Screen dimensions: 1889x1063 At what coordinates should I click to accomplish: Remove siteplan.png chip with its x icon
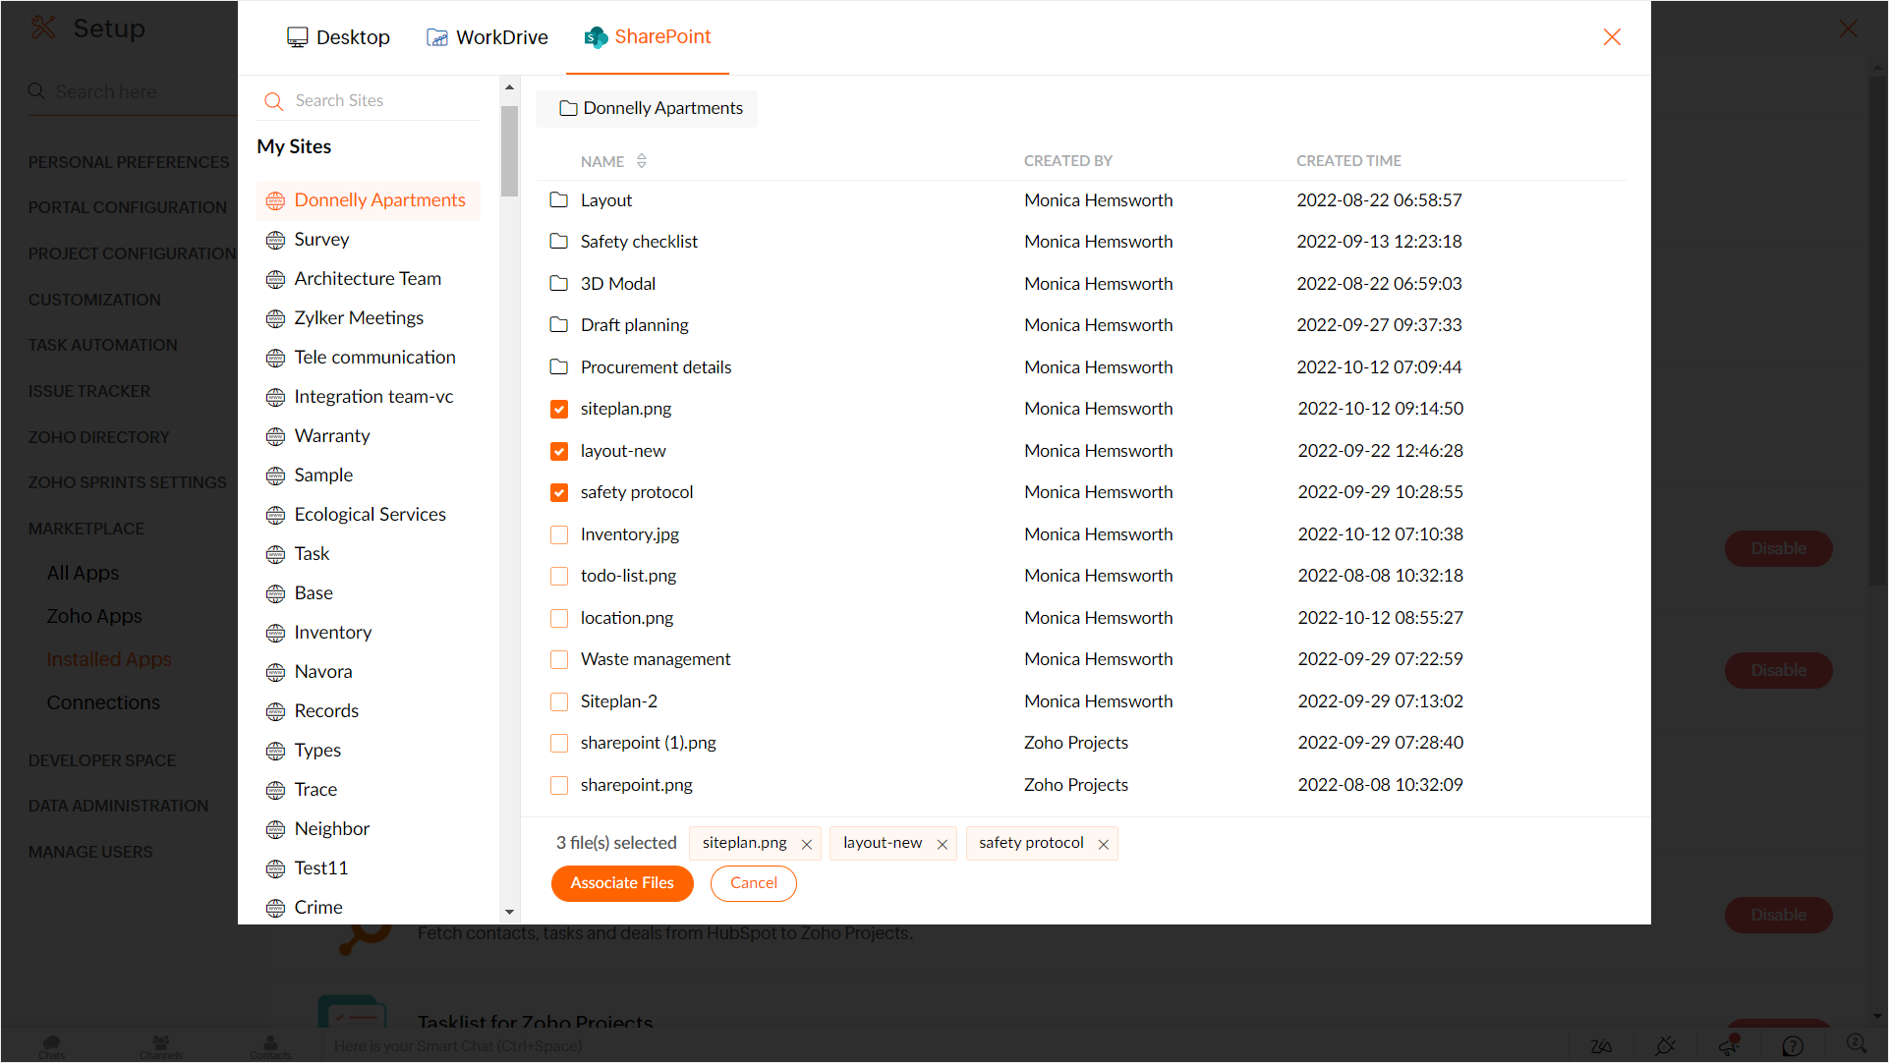point(806,844)
